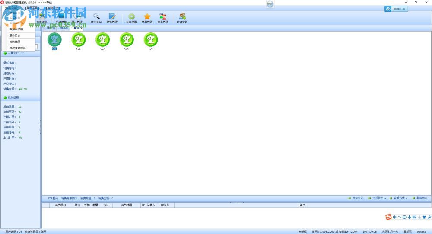
Task: Click 刷新显示 refresh display button
Action: pyautogui.click(x=420, y=198)
